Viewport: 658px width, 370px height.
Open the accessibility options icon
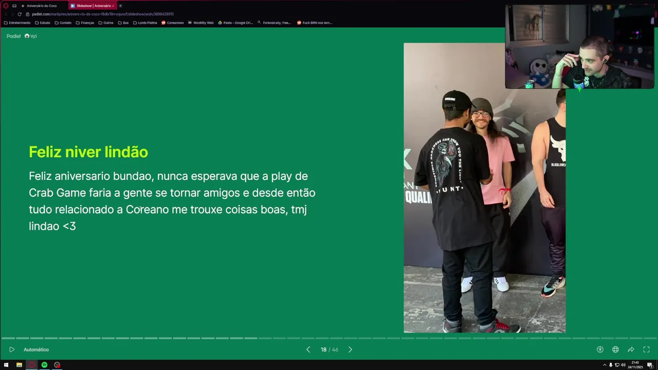coord(600,349)
